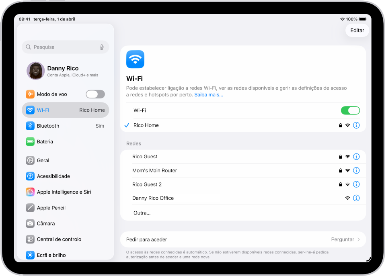Open Acessibilidade settings
This screenshot has height=278, width=386.
[66, 176]
